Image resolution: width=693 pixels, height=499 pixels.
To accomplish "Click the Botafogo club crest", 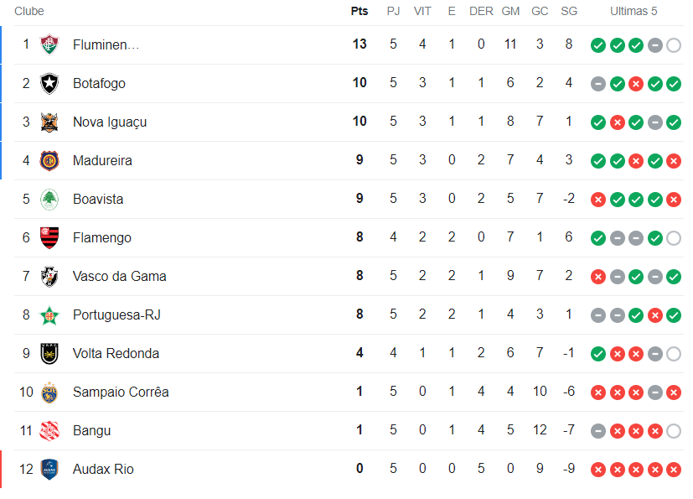I will 49,83.
